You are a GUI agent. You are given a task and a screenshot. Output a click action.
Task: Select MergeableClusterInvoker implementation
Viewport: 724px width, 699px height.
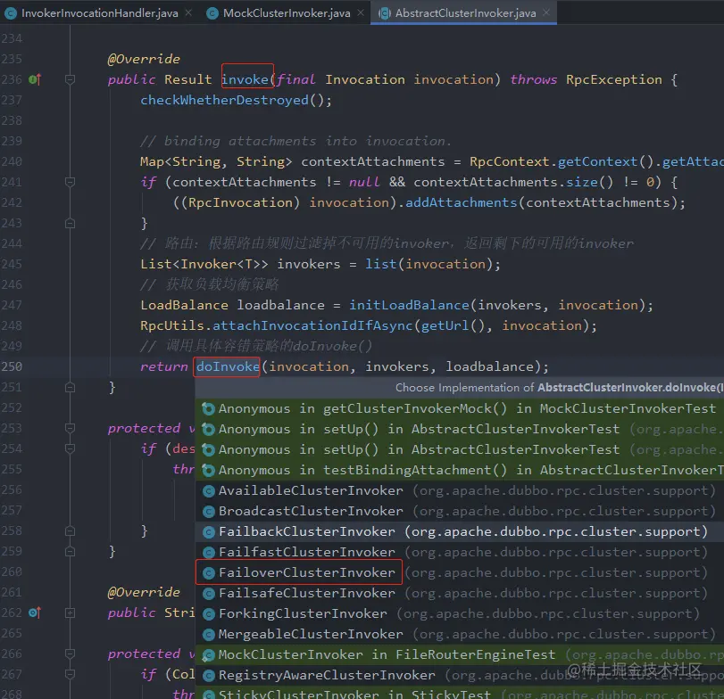(x=460, y=634)
